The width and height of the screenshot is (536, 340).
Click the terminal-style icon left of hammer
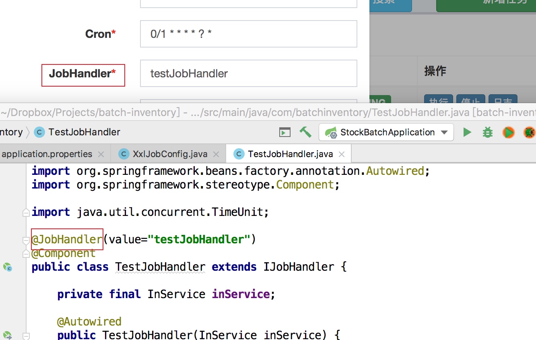coord(285,132)
